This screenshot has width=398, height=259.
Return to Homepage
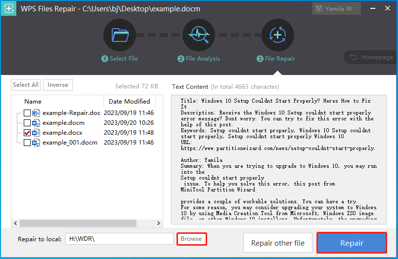371,57
